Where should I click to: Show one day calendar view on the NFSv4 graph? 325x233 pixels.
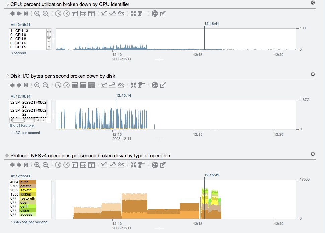pyautogui.click(x=75, y=165)
